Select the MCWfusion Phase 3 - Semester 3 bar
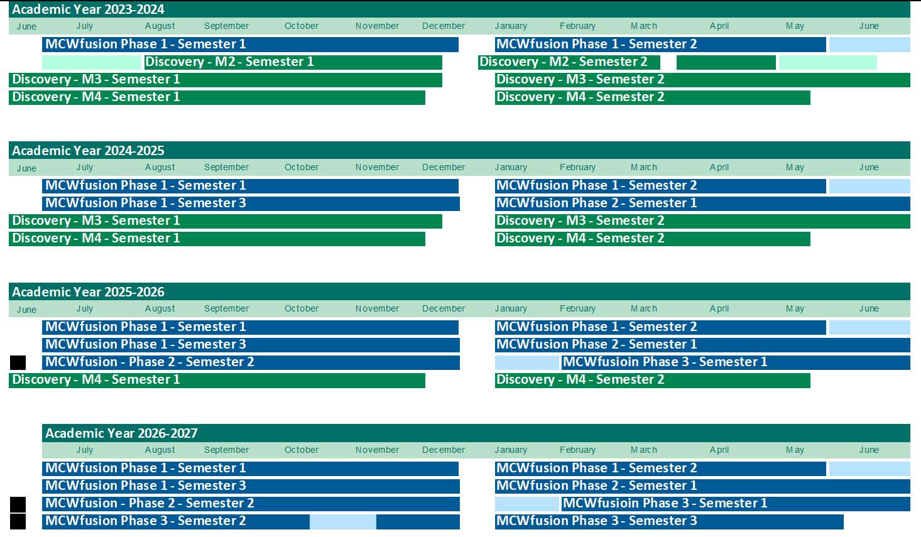 (x=668, y=521)
